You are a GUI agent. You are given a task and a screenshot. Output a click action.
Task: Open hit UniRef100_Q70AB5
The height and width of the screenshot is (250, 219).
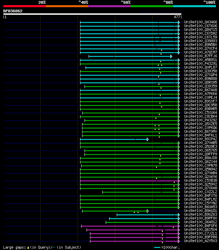pos(201,143)
